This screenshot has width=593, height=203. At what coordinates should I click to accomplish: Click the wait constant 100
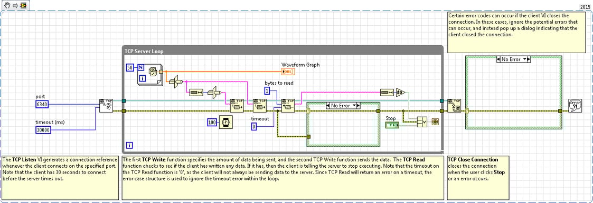212,122
